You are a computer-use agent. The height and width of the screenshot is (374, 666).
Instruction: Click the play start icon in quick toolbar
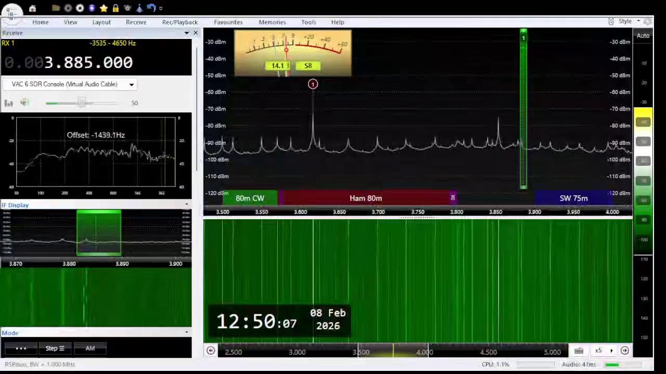(x=68, y=8)
